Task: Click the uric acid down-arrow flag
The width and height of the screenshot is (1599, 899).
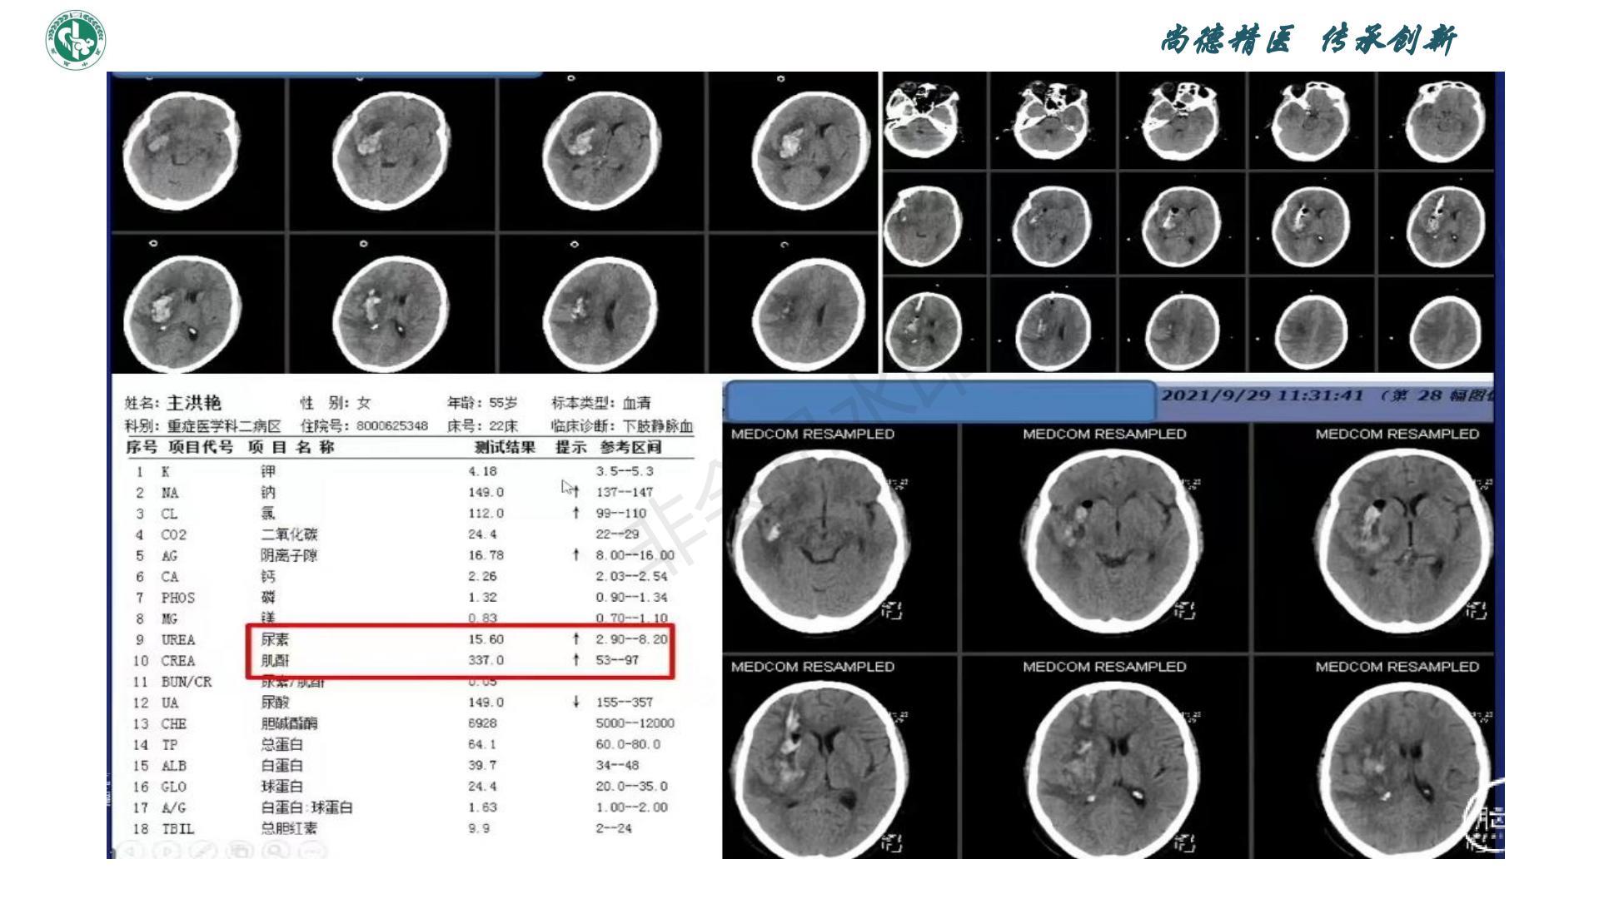Action: pos(575,702)
